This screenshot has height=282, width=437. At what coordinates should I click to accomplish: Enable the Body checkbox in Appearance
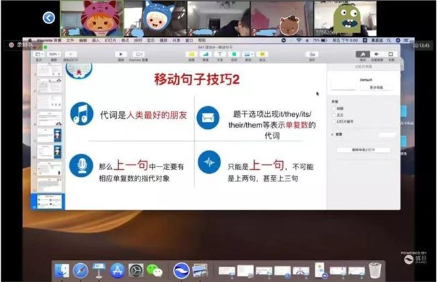click(334, 114)
